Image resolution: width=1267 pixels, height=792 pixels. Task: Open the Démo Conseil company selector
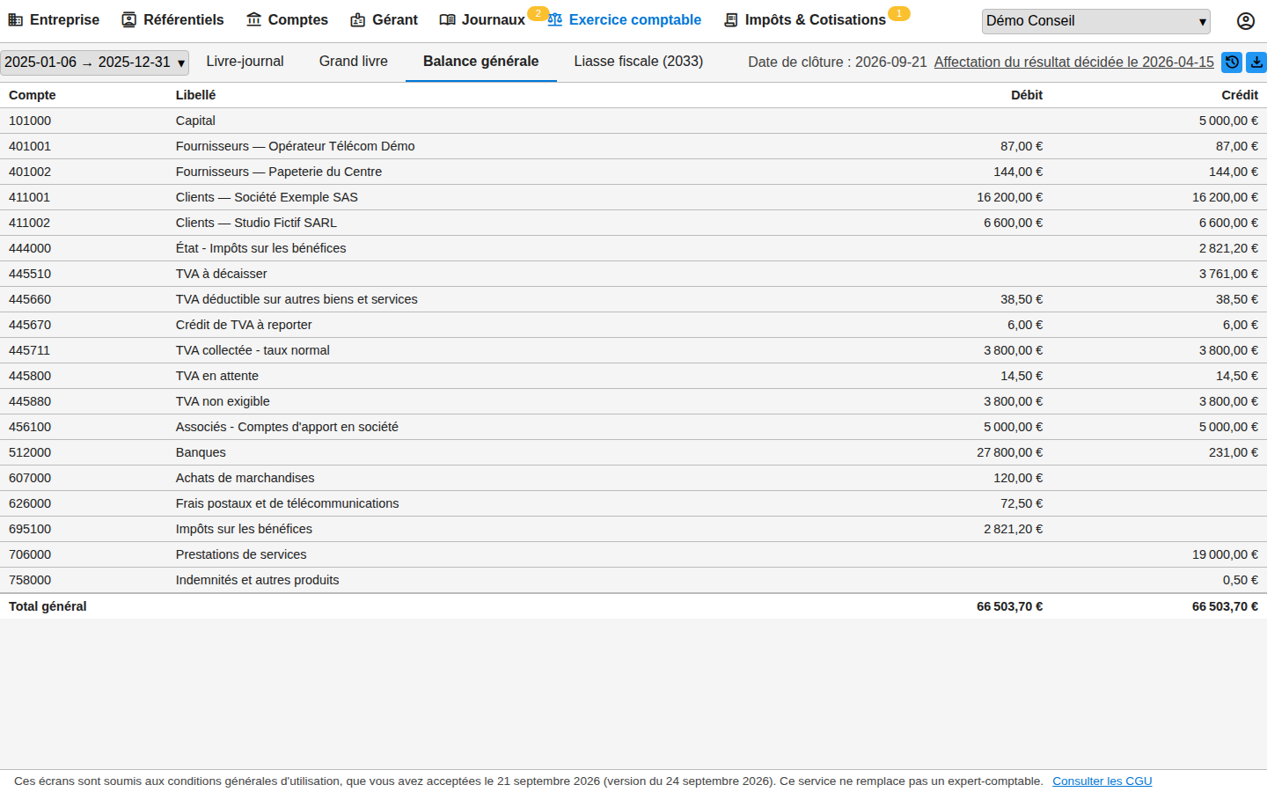coord(1095,21)
